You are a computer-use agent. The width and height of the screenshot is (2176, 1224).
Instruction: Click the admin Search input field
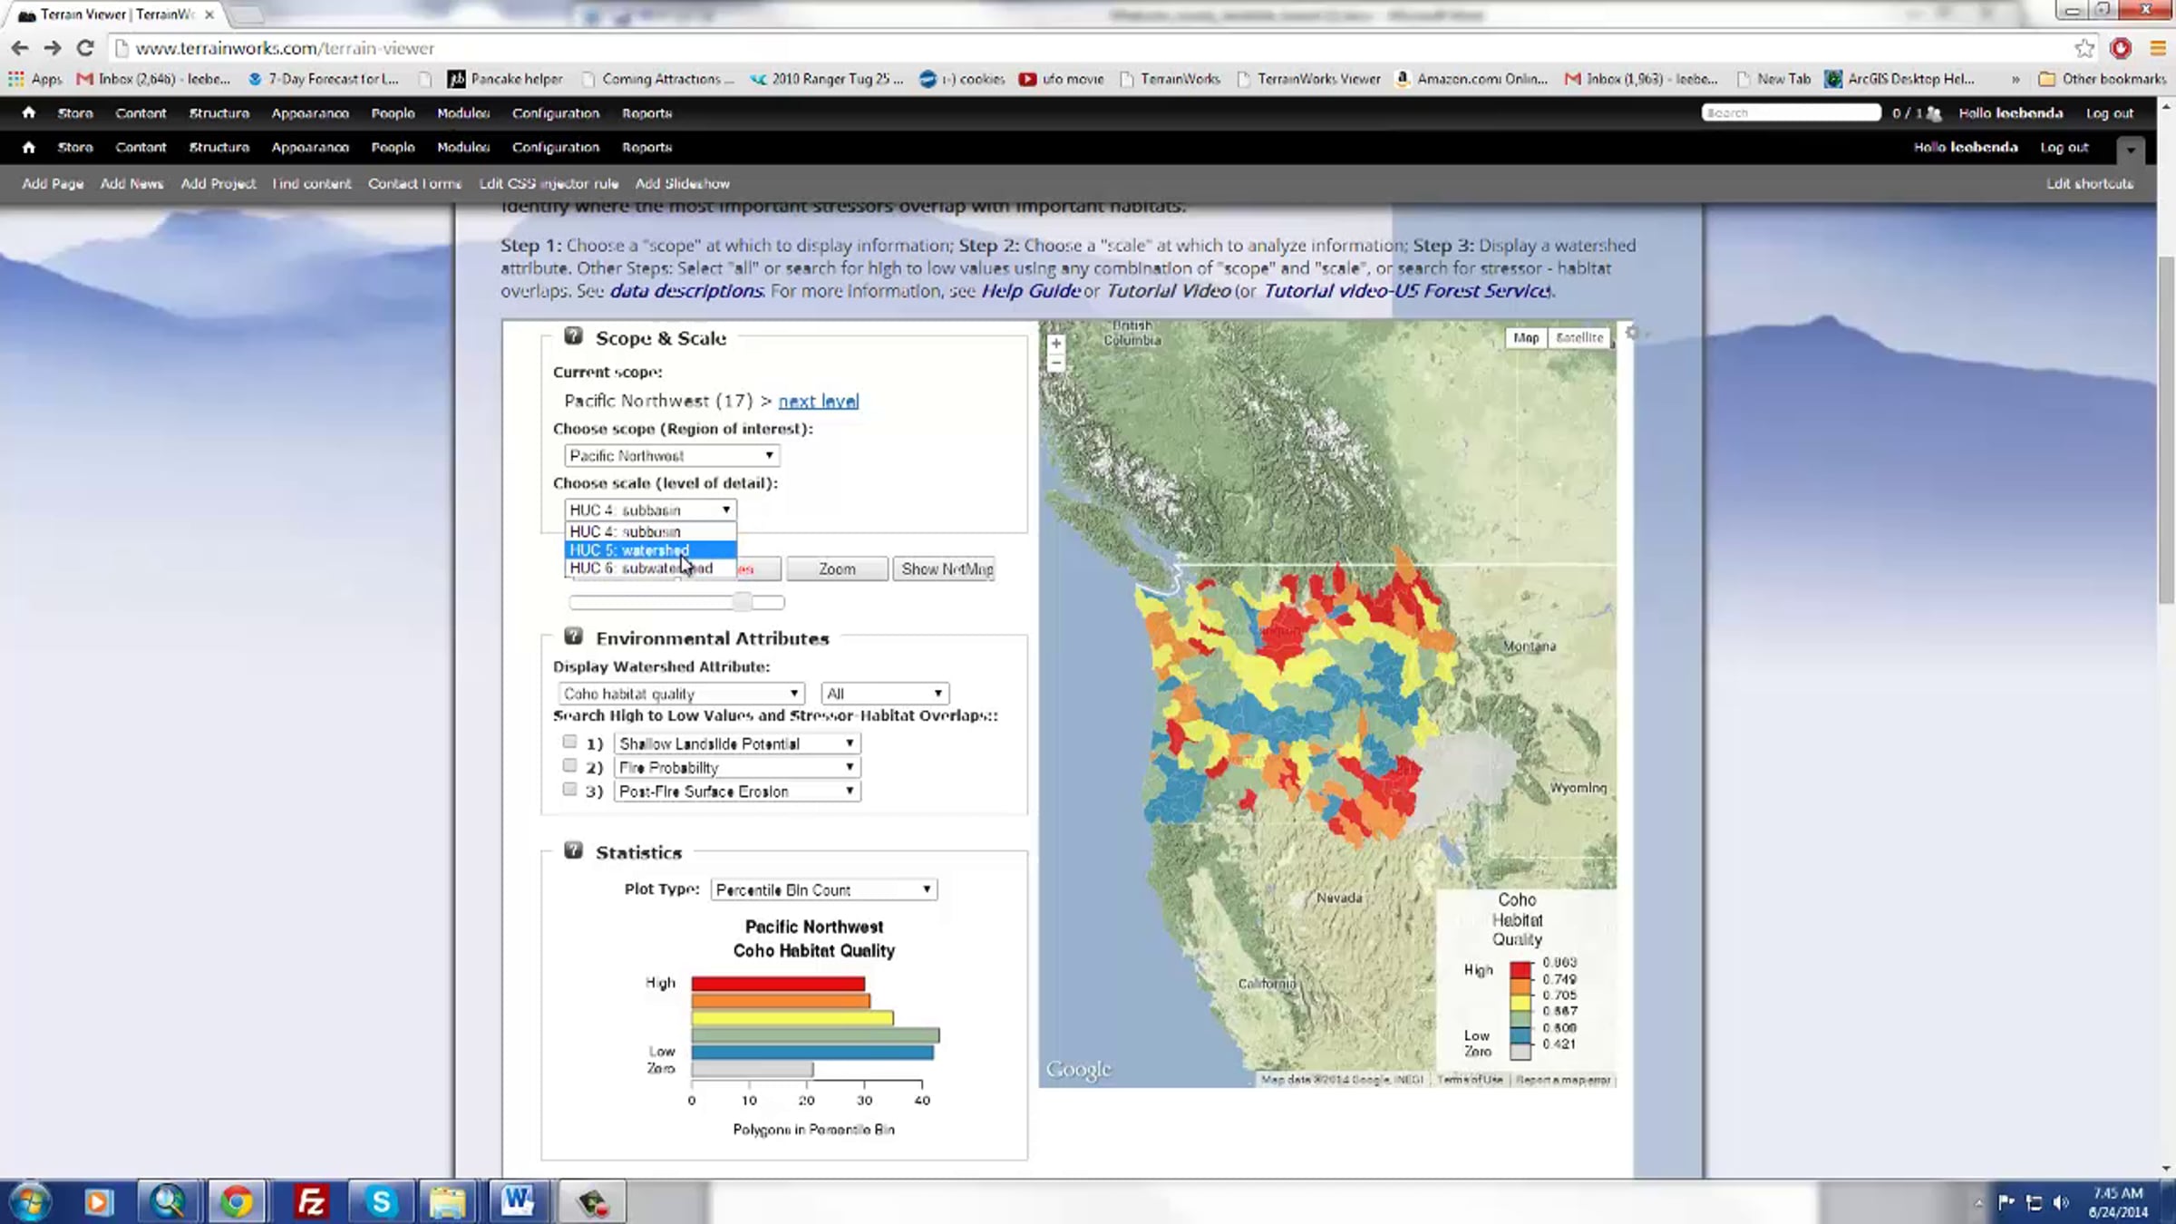click(1791, 112)
